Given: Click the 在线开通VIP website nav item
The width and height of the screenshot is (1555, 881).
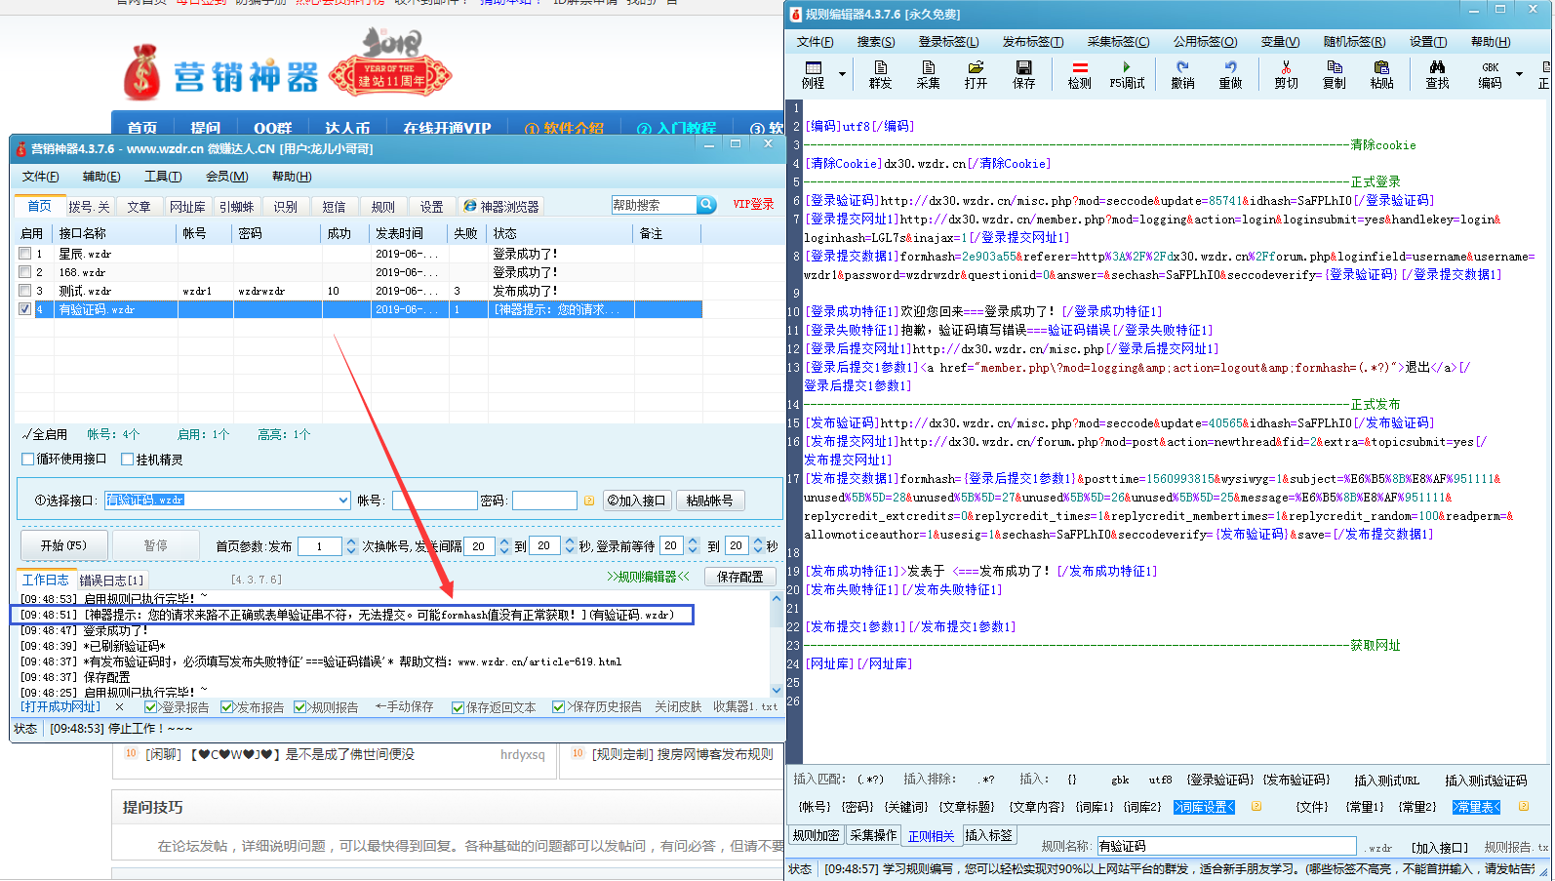Looking at the screenshot, I should pyautogui.click(x=447, y=128).
